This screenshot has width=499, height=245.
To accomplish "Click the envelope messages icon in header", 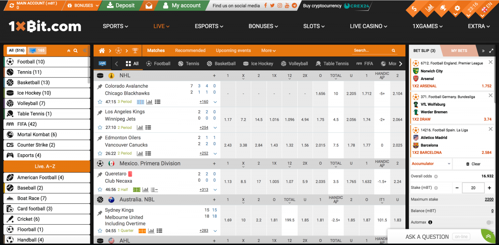I will (149, 5).
